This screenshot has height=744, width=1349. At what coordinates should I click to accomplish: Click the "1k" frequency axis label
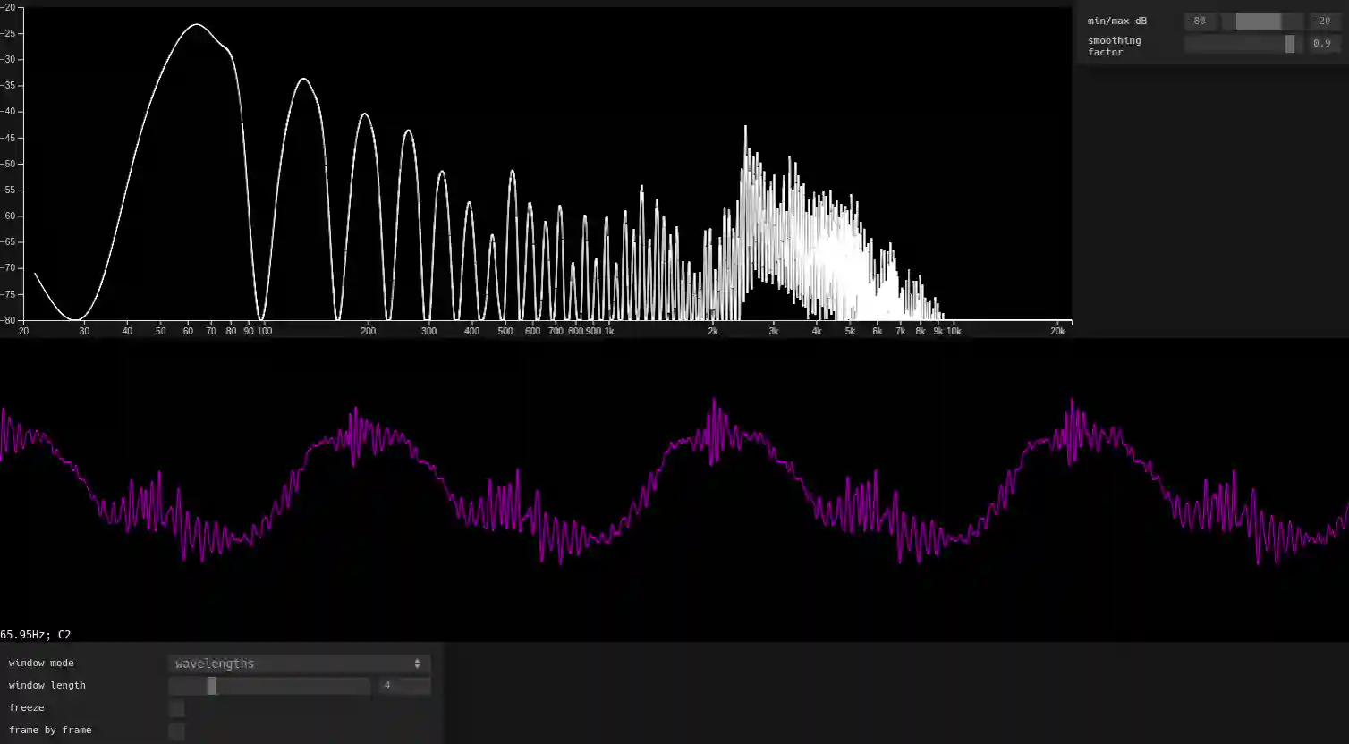(609, 332)
